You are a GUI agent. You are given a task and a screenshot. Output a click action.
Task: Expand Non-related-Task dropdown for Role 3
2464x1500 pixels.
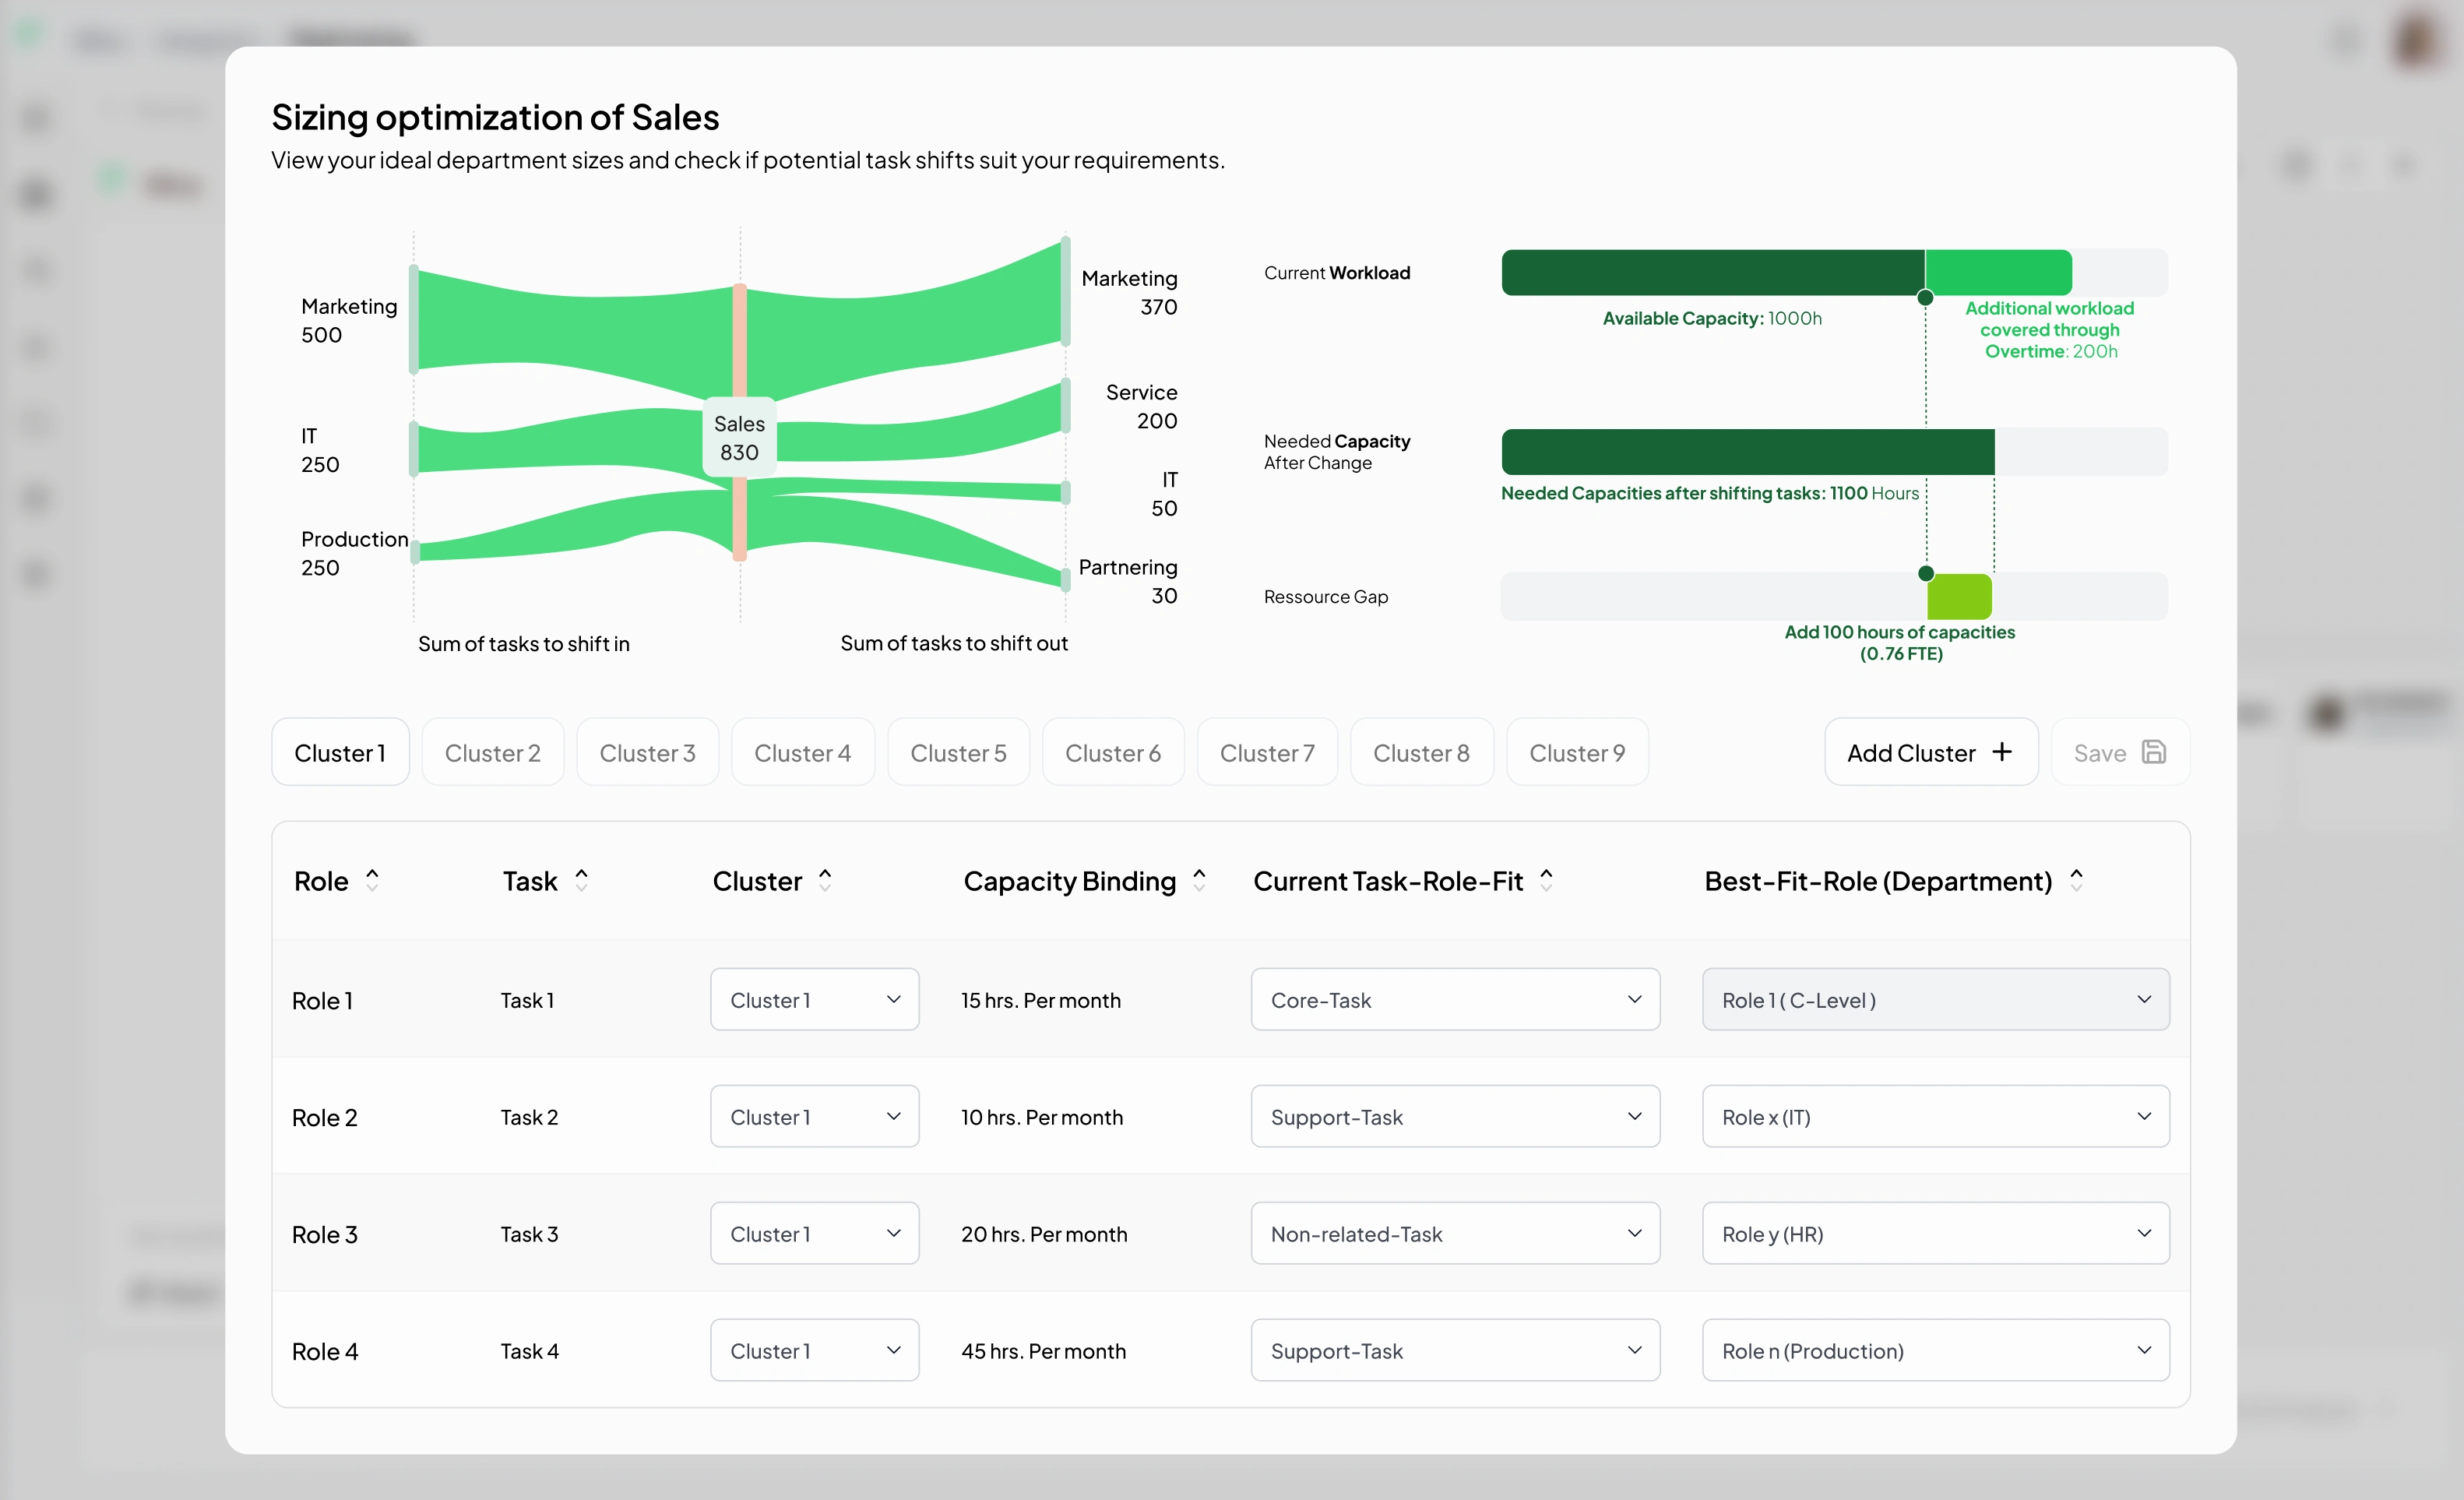click(x=1455, y=1233)
